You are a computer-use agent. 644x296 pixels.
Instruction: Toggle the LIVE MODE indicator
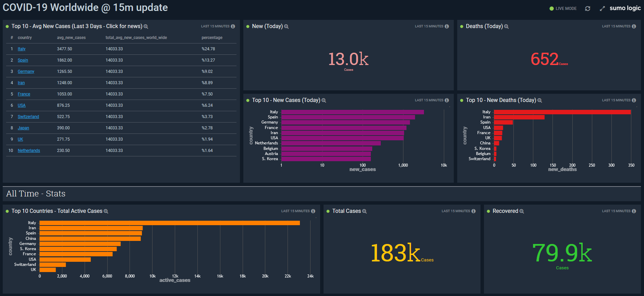tap(563, 9)
